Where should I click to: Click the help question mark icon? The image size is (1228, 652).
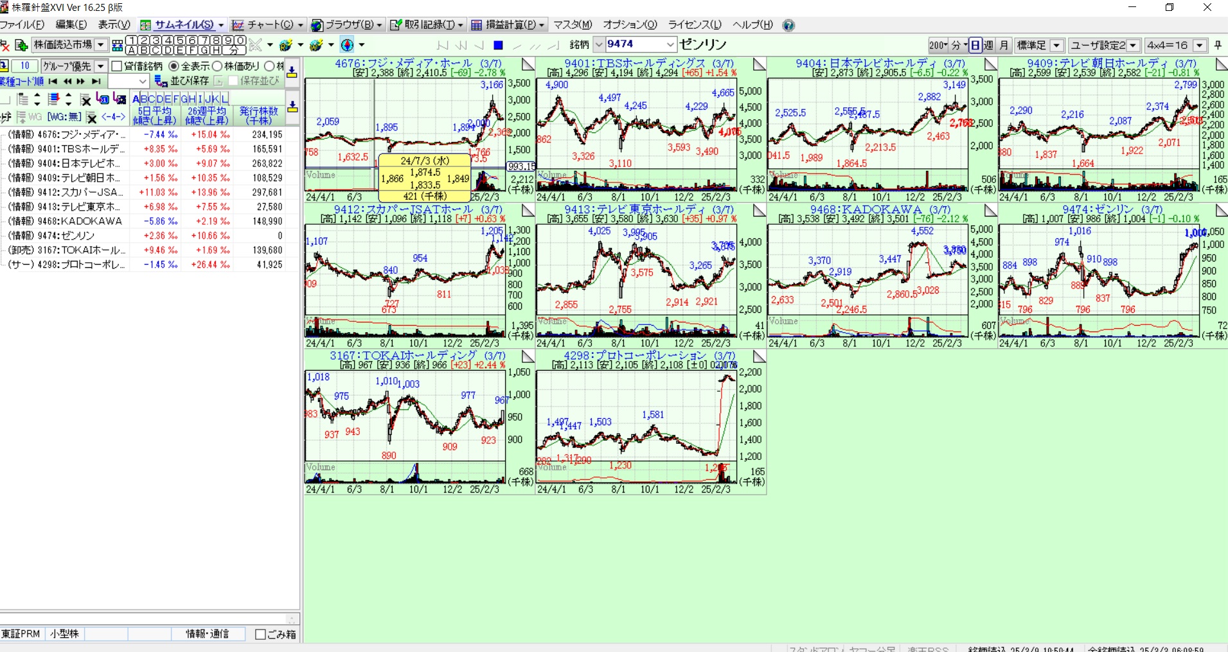(x=788, y=25)
